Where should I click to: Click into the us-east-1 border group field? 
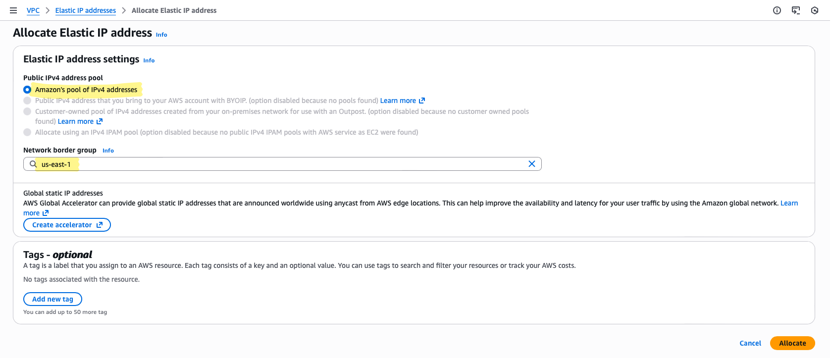[282, 164]
